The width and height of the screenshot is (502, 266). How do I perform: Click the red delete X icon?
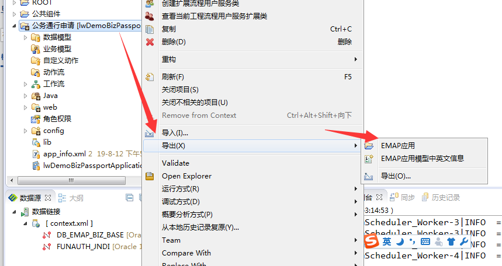pyautogui.click(x=150, y=42)
